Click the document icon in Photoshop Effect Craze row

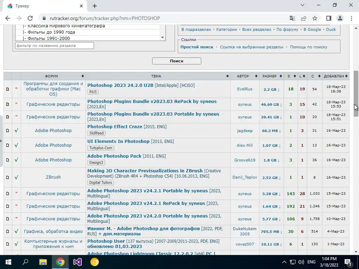[x=8, y=130]
